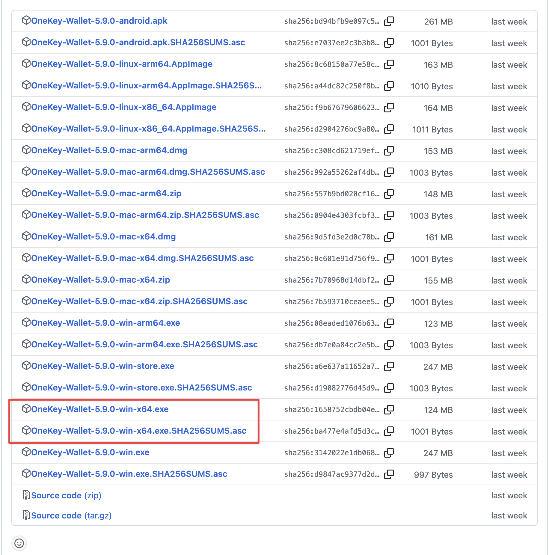Download OneKey-Wallet-5.9.0-android.apk

click(x=99, y=21)
